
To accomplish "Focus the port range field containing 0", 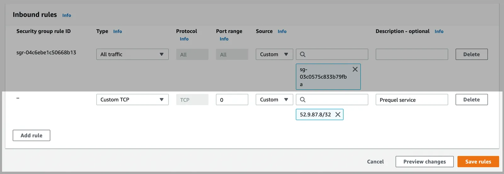I will (x=232, y=100).
